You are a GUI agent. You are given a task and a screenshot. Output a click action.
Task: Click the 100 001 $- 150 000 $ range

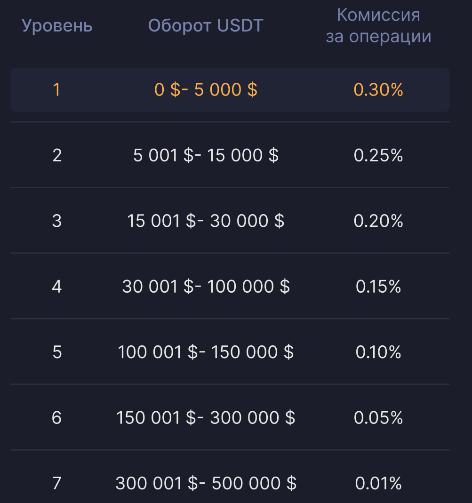tap(206, 352)
